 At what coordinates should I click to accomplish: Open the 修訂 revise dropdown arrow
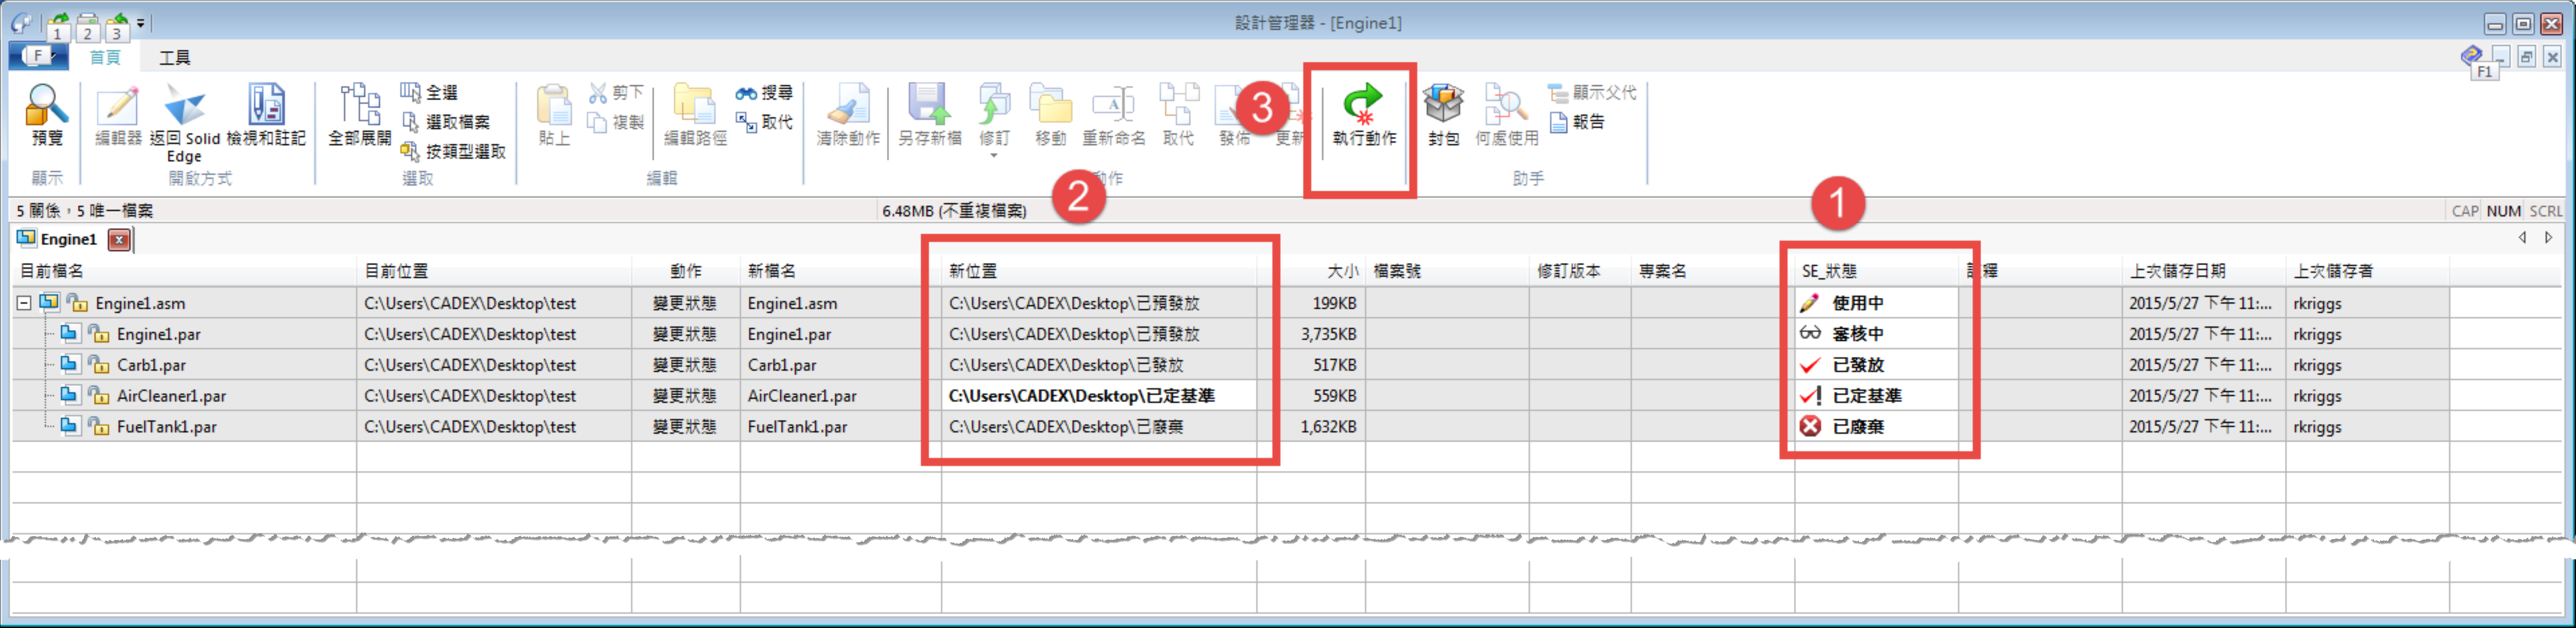[993, 156]
